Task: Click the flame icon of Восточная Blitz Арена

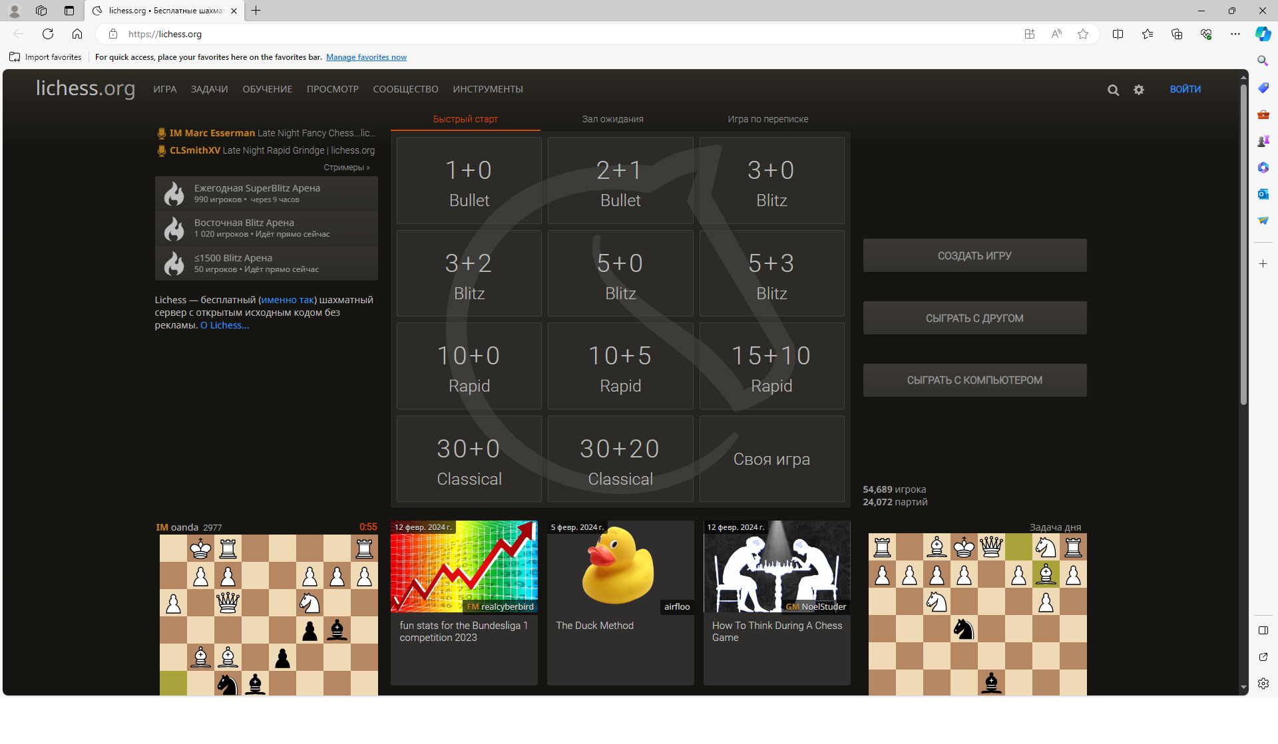Action: 174,229
